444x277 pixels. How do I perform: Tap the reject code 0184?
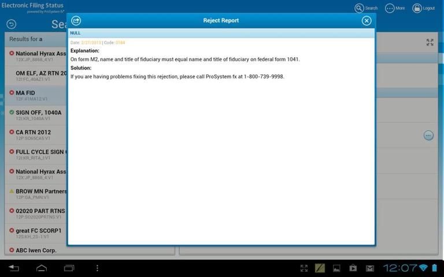[120, 43]
